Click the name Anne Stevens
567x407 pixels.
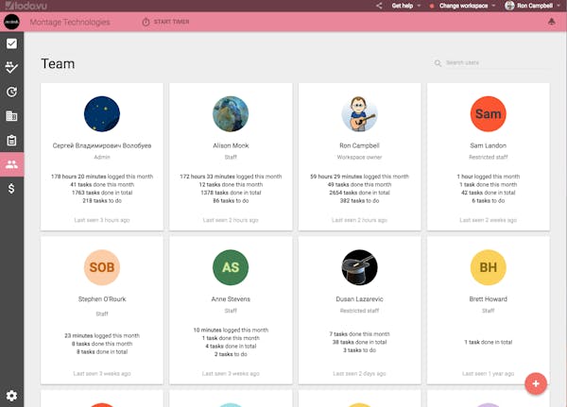click(231, 299)
